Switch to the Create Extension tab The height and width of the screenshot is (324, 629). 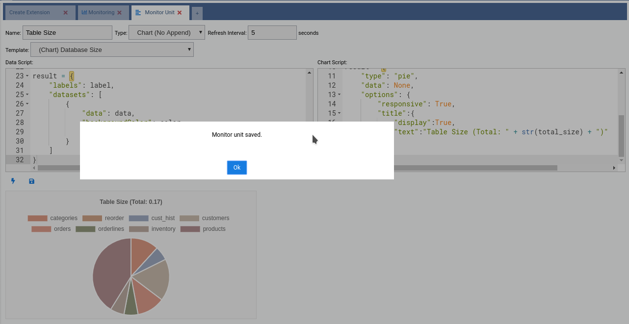[x=30, y=13]
